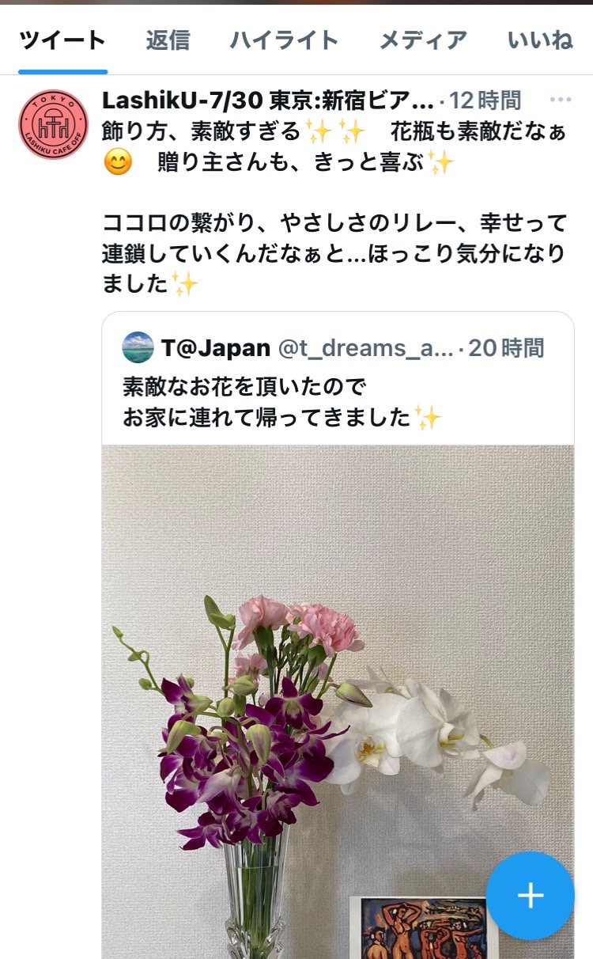Switch to the ツイート tab
Viewport: 593px width, 959px height.
(x=62, y=40)
